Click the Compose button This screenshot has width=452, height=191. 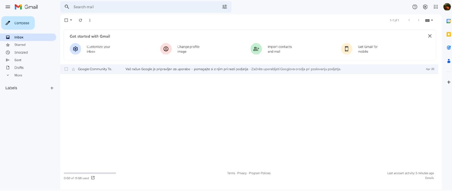pos(18,23)
